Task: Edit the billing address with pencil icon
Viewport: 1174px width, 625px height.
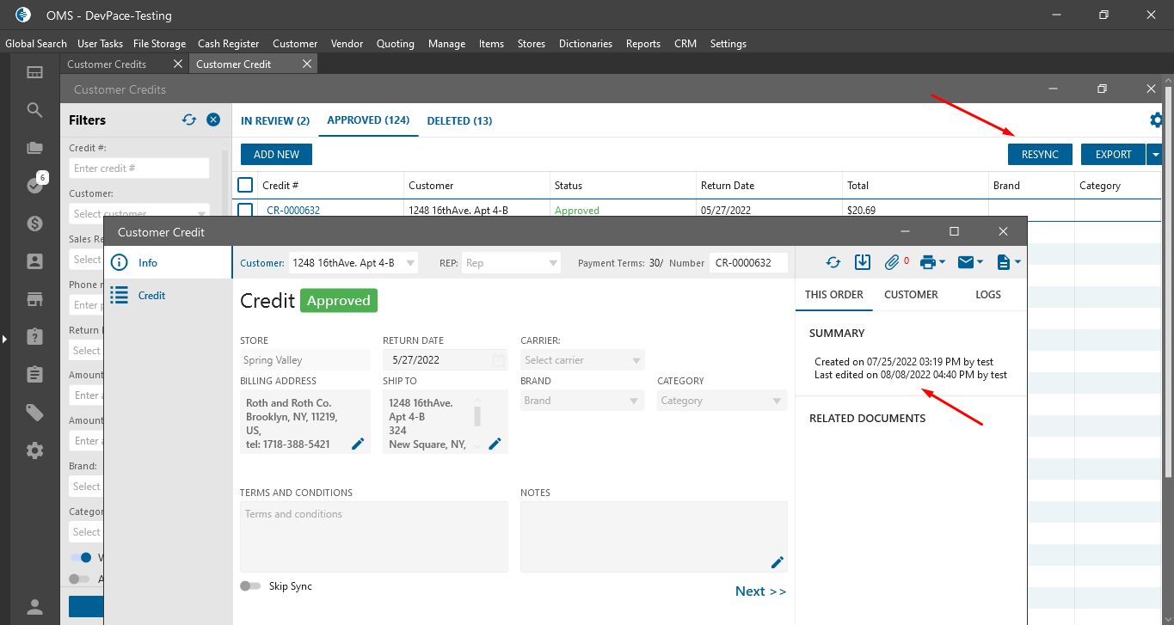Action: (358, 444)
